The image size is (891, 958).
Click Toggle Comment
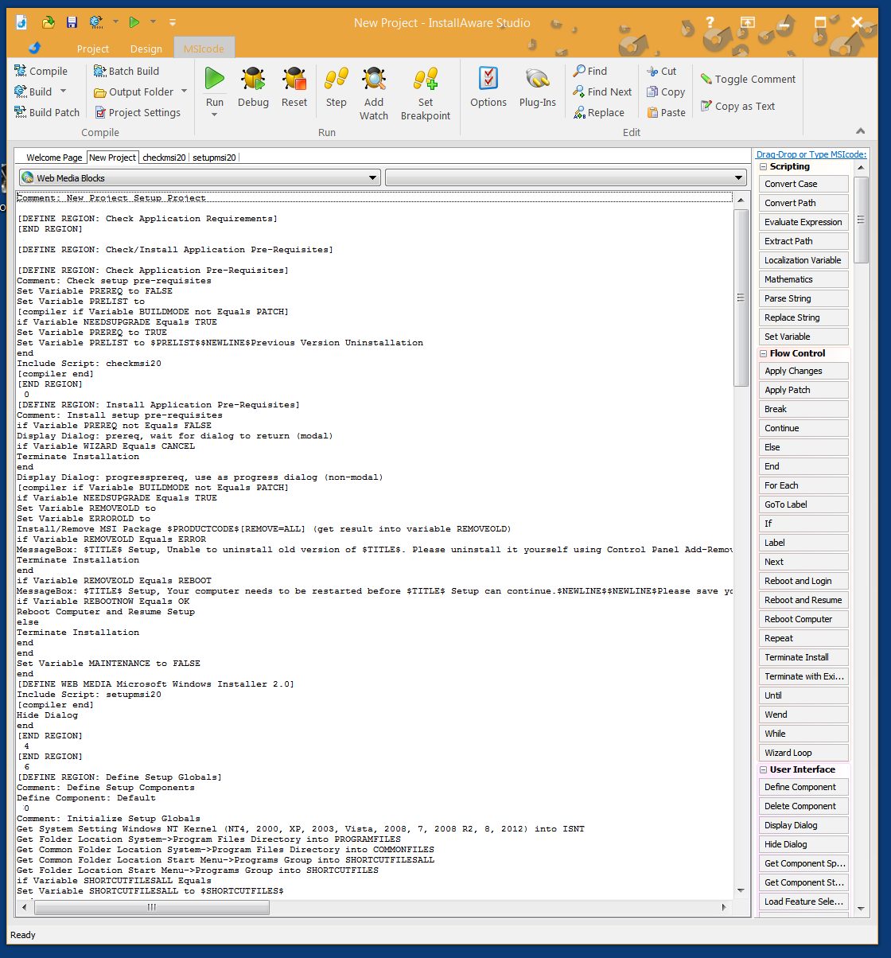pyautogui.click(x=748, y=79)
